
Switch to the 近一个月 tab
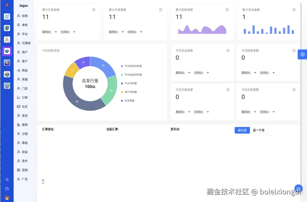pyautogui.click(x=259, y=130)
